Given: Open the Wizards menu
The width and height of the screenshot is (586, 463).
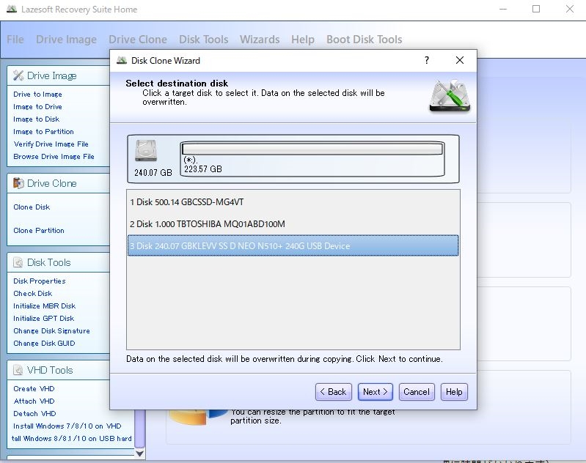Looking at the screenshot, I should pyautogui.click(x=260, y=40).
